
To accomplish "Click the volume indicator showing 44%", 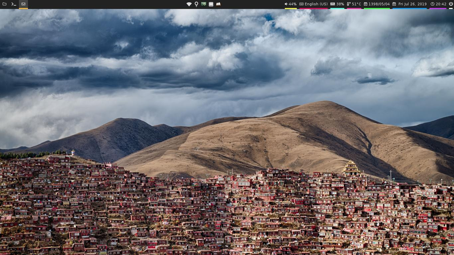I will (290, 4).
